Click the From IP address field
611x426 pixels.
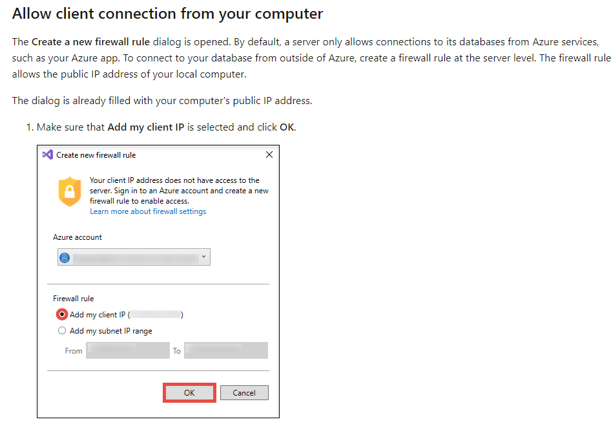127,350
